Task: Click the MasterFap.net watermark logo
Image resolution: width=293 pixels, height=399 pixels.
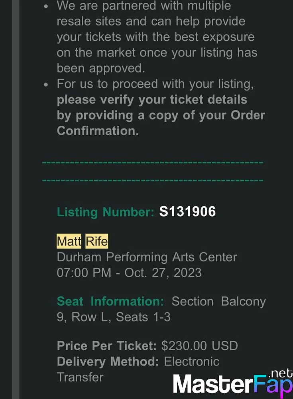Action: pos(233,383)
